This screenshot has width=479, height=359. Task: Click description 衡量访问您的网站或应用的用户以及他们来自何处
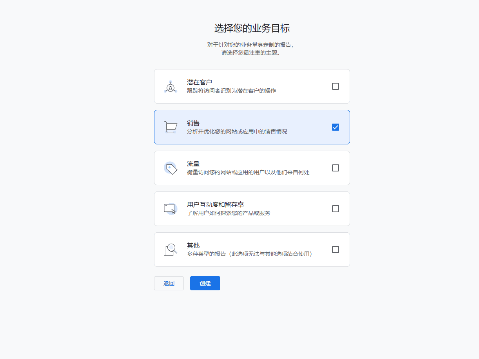[x=248, y=172]
